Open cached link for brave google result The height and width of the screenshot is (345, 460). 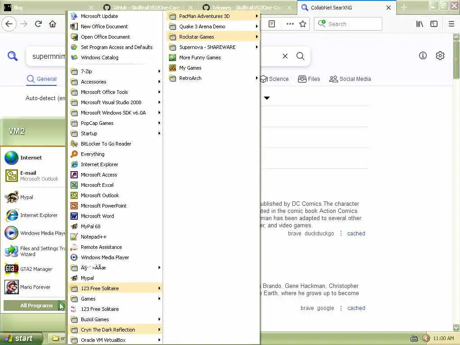pyautogui.click(x=356, y=308)
